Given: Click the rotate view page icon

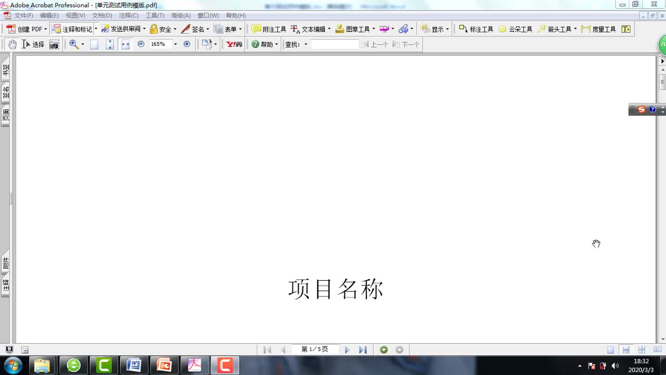Looking at the screenshot, I should pyautogui.click(x=207, y=44).
